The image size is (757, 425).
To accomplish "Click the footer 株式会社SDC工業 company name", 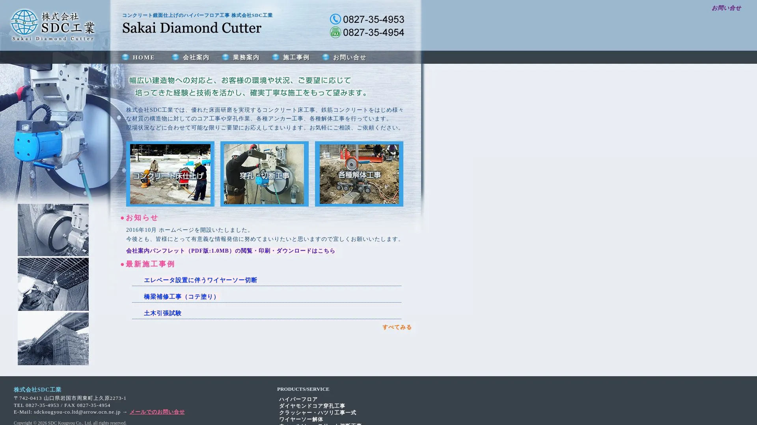I will pyautogui.click(x=37, y=390).
